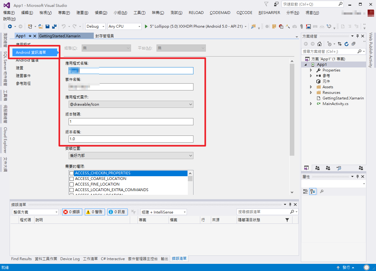
Task: Expand the MainActivity.cs node
Action: (x=311, y=104)
